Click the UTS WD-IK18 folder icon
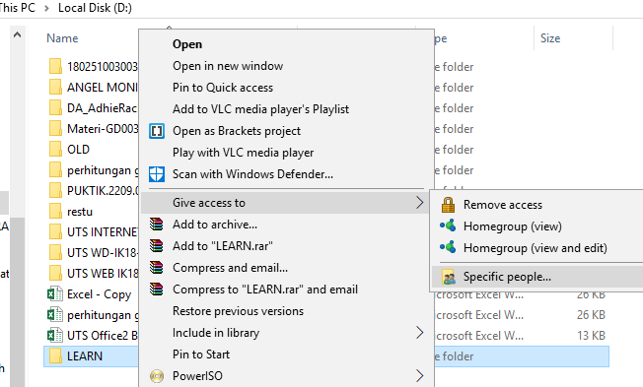643x387 pixels. [55, 252]
